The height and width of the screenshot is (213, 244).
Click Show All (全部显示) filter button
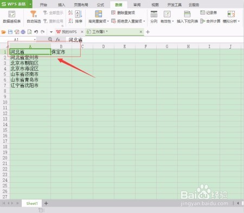tap(54, 13)
